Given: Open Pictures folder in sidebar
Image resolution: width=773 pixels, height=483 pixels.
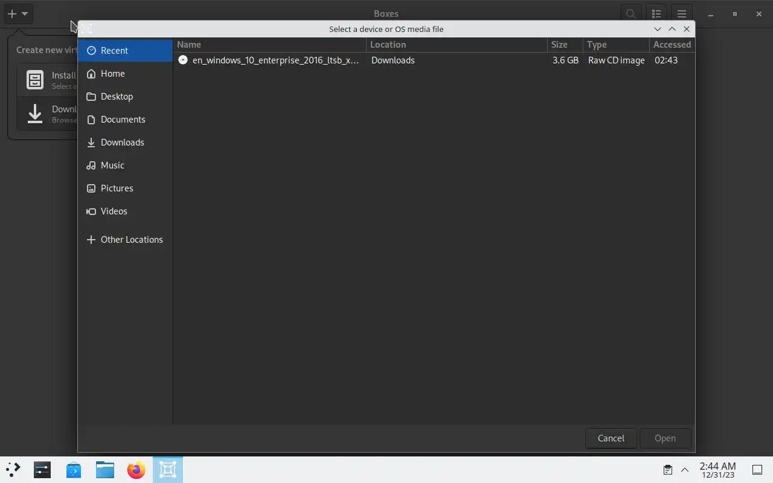Looking at the screenshot, I should pos(125,188).
